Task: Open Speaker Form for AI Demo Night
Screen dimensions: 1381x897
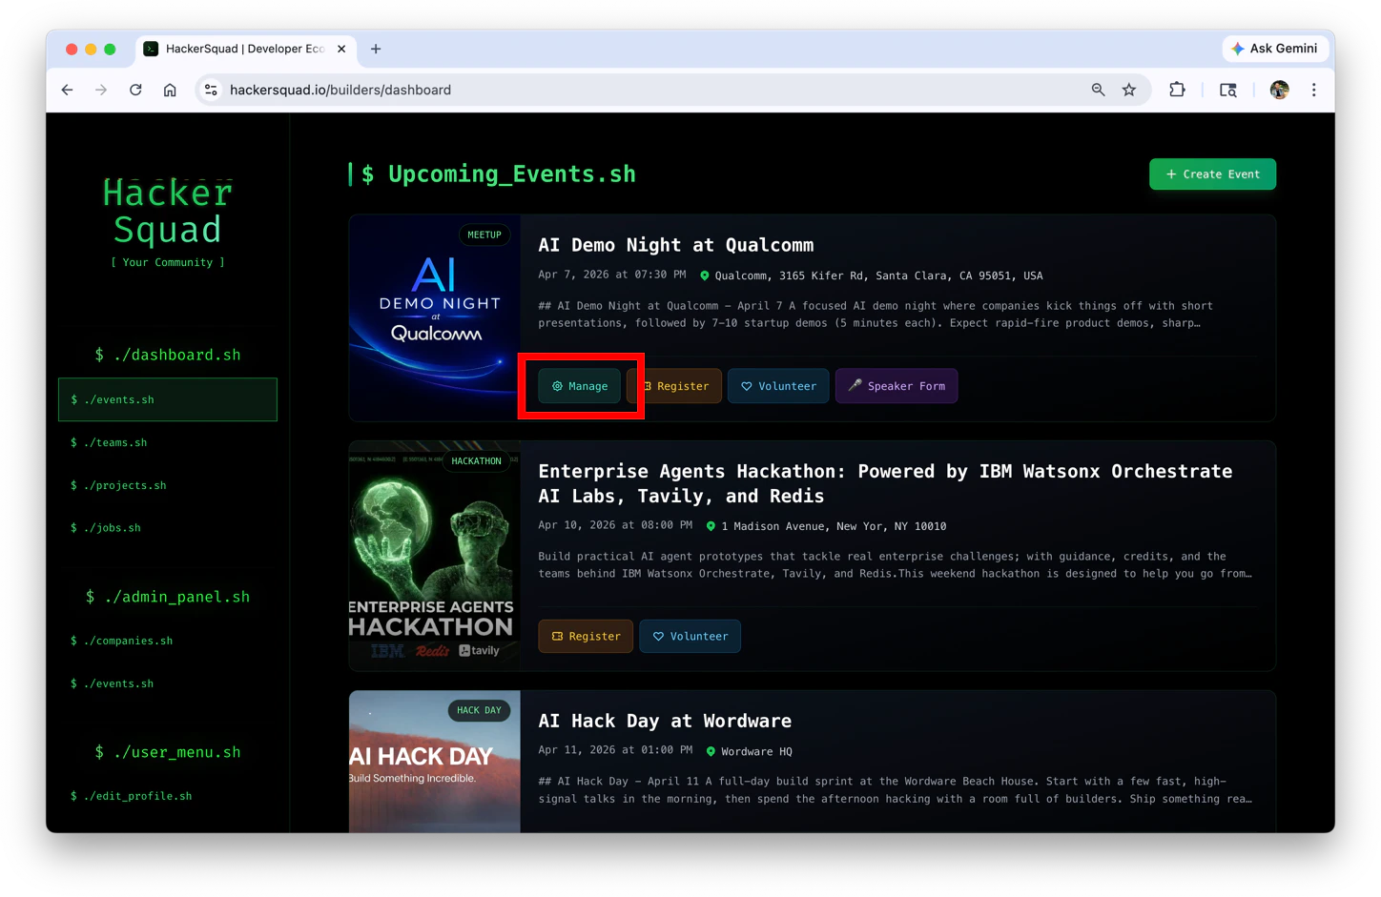Action: coord(897,386)
